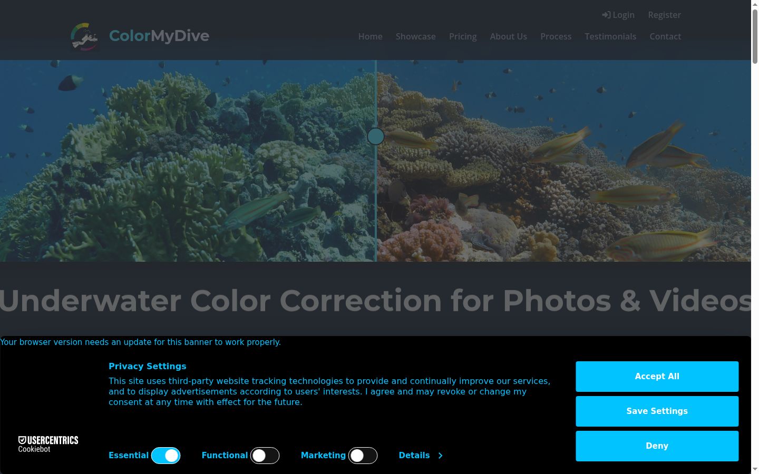Click the uncorrected blue reef image side
The height and width of the screenshot is (474, 759).
click(x=187, y=161)
